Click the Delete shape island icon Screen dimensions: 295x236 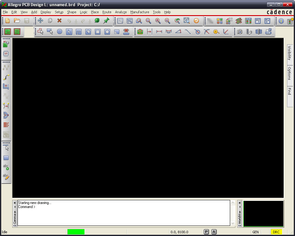point(126,32)
